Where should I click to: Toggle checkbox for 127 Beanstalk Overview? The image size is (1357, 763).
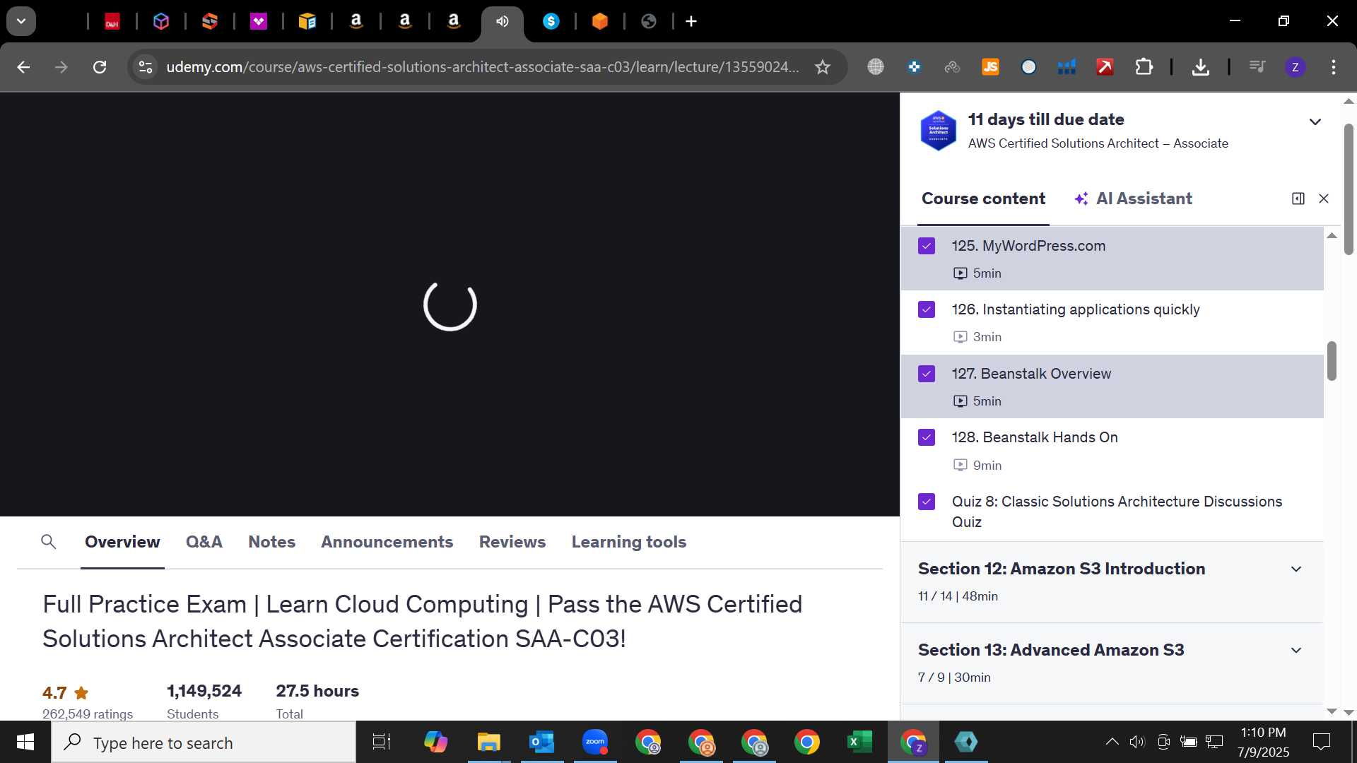click(927, 374)
